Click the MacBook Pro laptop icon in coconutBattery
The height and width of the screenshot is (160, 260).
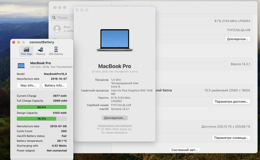point(21,66)
